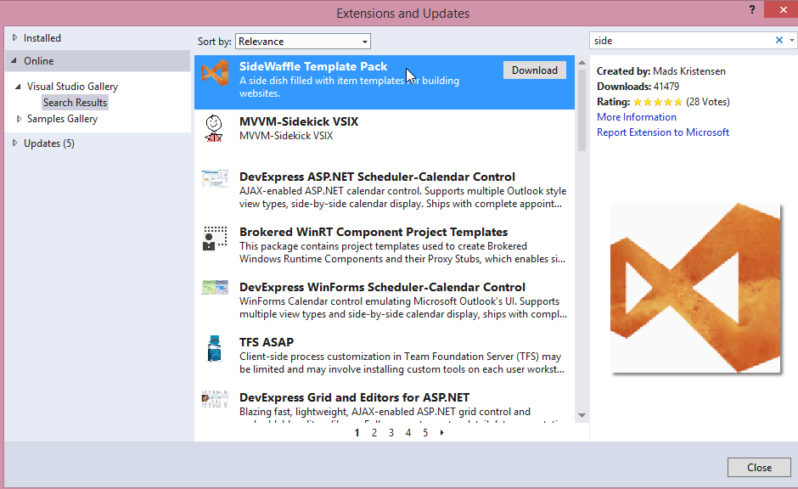The width and height of the screenshot is (798, 489).
Task: Open the Sort by Relevance dropdown
Action: [303, 42]
